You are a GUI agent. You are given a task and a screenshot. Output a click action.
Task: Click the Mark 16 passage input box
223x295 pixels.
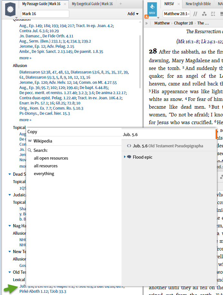point(45,14)
